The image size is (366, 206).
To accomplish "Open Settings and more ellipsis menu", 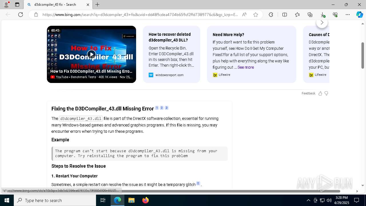I will [348, 15].
